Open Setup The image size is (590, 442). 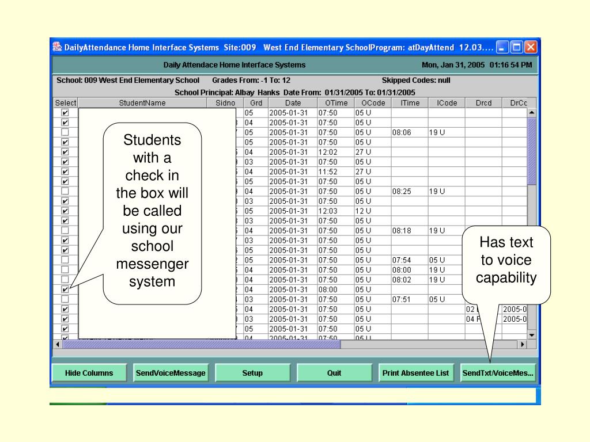pyautogui.click(x=252, y=373)
